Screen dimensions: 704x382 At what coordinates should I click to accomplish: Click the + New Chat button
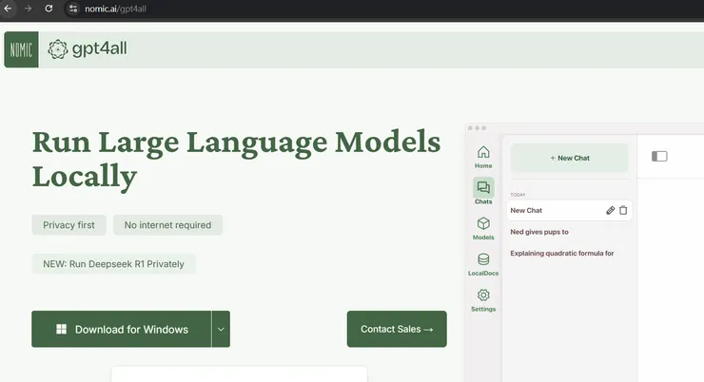(x=569, y=158)
